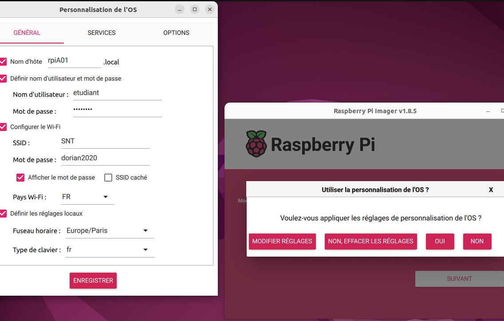Expand the Fuseau horaire dropdown
This screenshot has height=321, width=504.
point(109,231)
